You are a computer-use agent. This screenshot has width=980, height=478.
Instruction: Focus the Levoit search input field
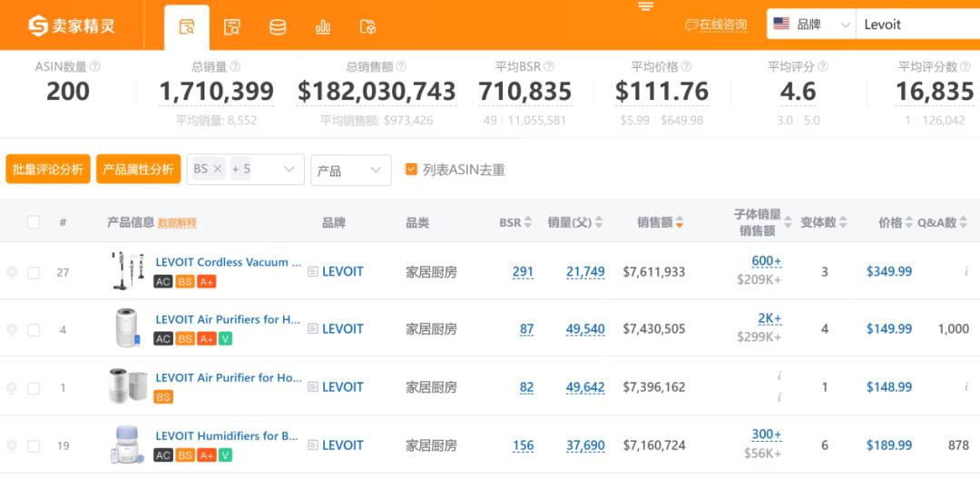(x=917, y=25)
